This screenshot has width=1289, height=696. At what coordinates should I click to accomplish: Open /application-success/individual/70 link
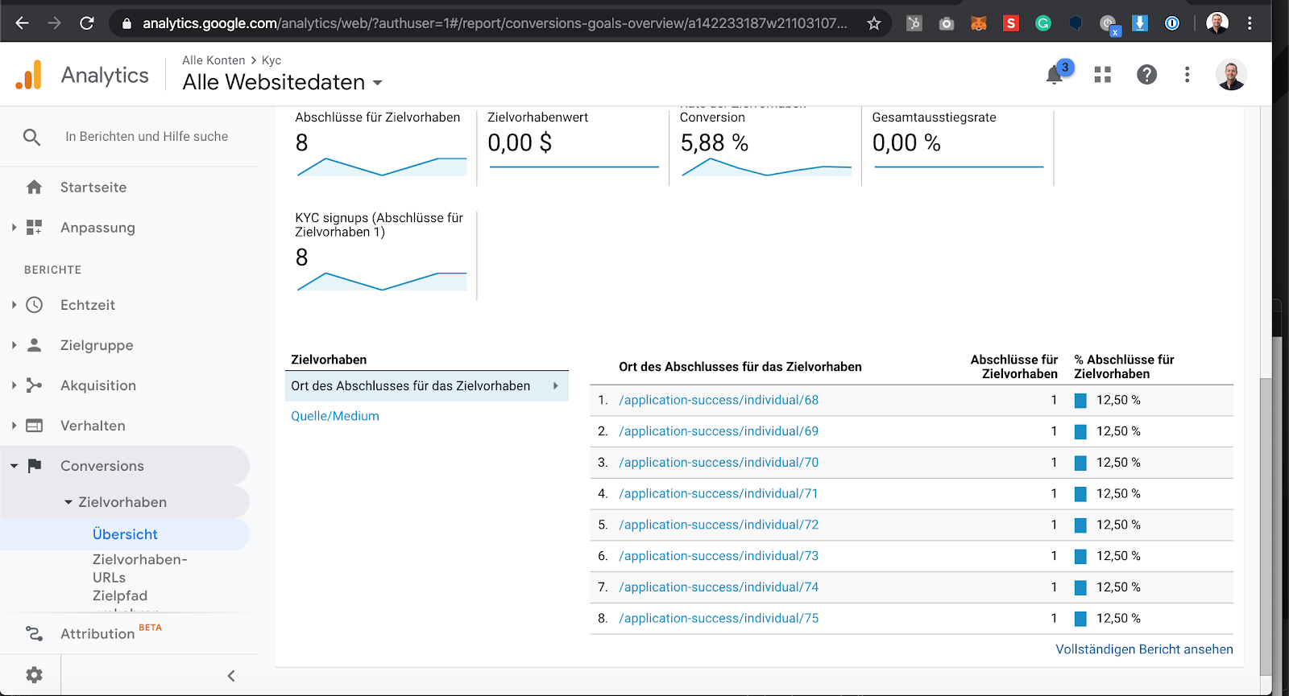pyautogui.click(x=719, y=463)
